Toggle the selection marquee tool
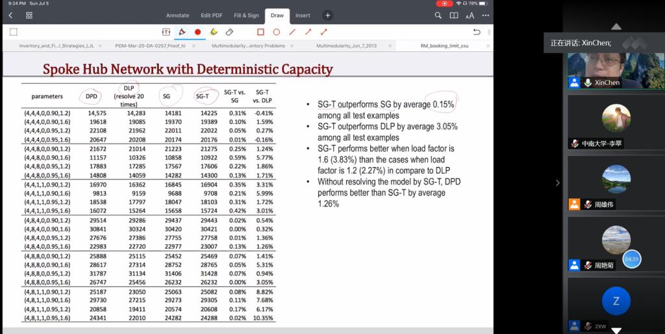The image size is (665, 334). [13, 32]
